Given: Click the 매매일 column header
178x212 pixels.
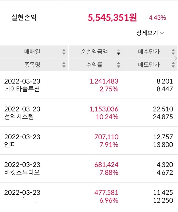Looking at the screenshot, I should 32,52.
